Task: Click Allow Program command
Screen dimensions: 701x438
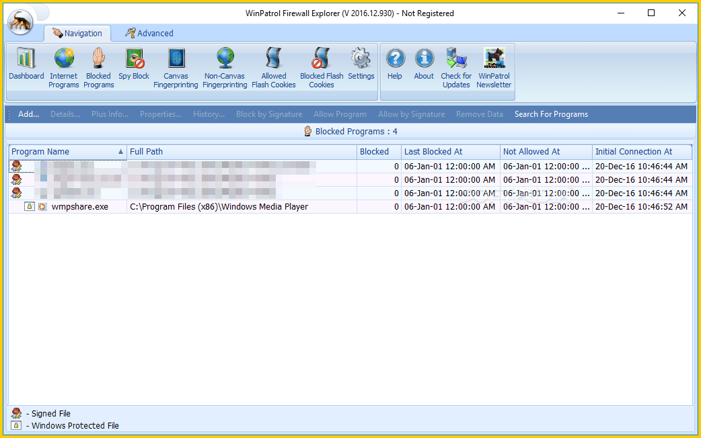Action: [x=340, y=114]
